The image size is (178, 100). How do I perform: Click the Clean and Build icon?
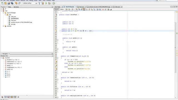pos(43,3)
